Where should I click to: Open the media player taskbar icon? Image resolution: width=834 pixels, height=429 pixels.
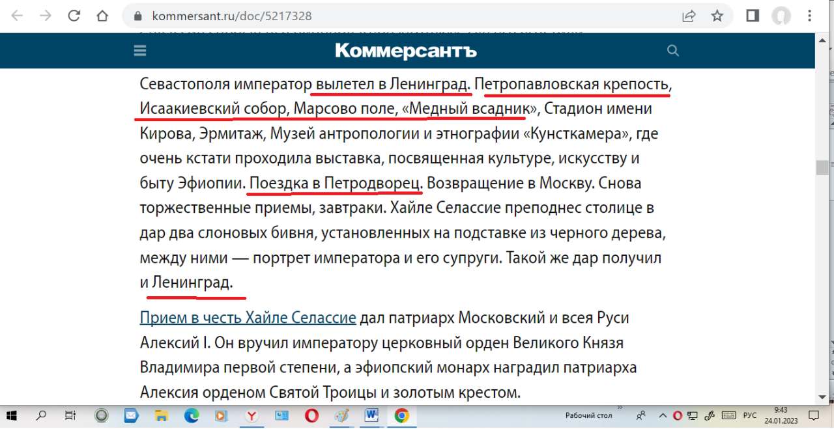point(221,415)
